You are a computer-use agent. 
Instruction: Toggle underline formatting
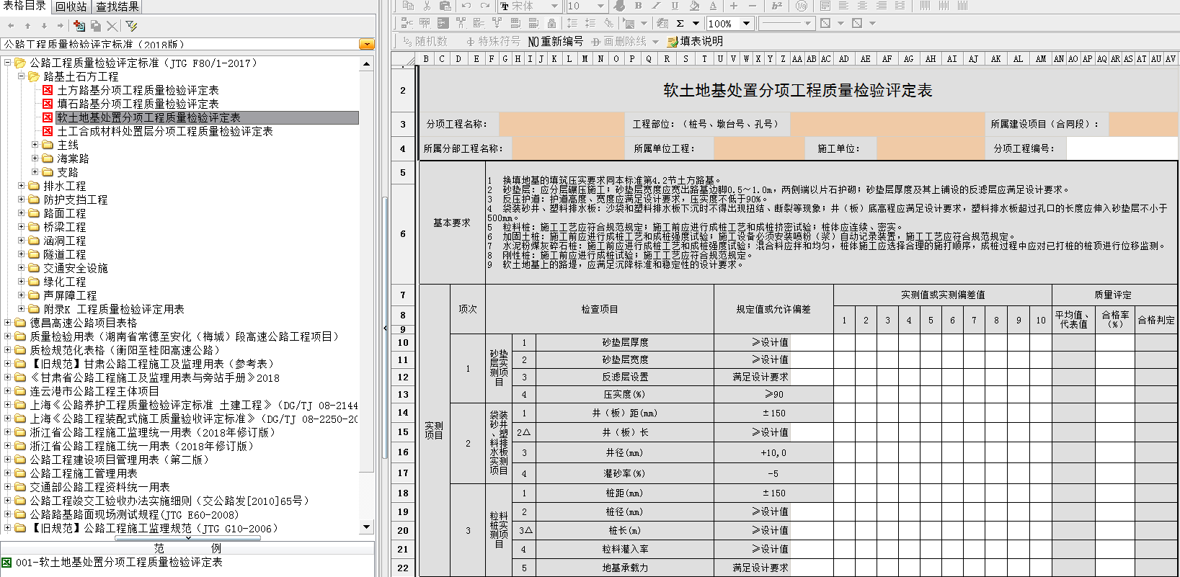pos(675,6)
